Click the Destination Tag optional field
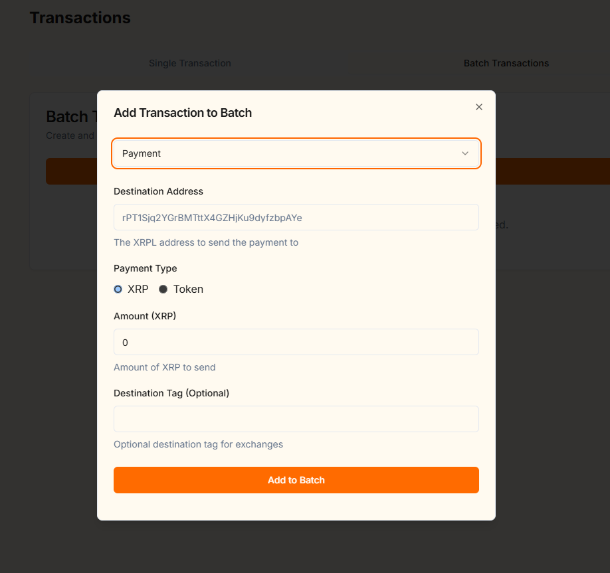 [296, 419]
